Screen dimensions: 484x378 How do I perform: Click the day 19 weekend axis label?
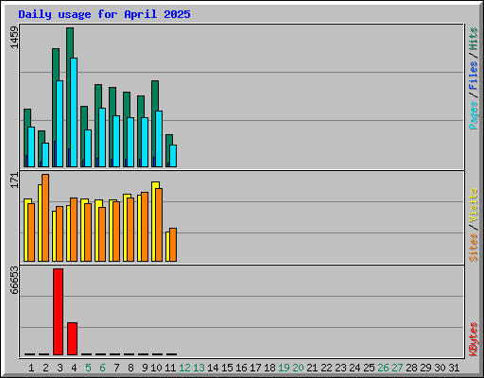pyautogui.click(x=284, y=368)
